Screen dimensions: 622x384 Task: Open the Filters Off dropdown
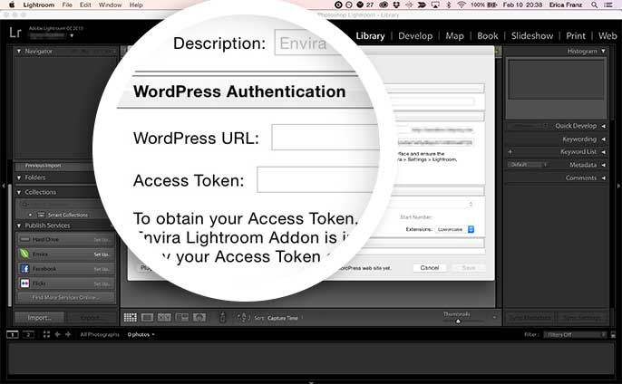(575, 334)
